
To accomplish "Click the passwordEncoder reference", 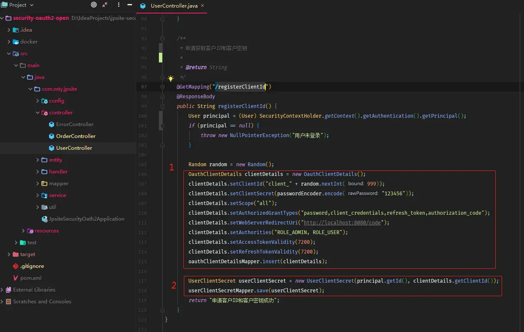I will 300,194.
